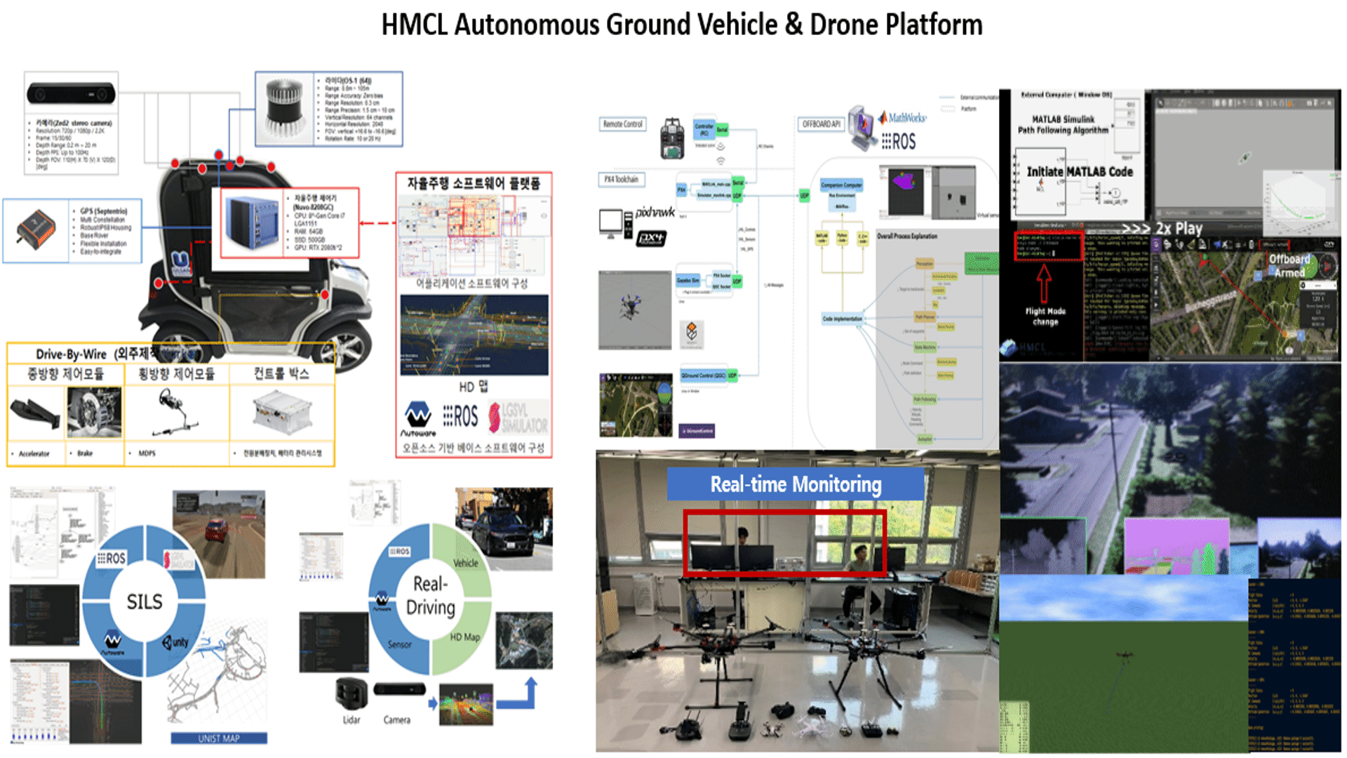Click the Real-time Monitoring banner
The width and height of the screenshot is (1347, 758).
pos(796,484)
